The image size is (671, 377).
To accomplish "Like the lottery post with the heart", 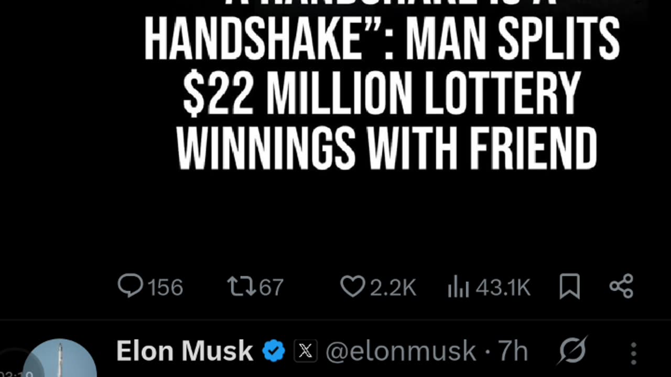I will pos(352,286).
